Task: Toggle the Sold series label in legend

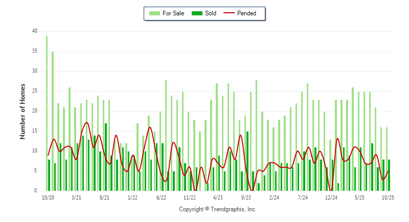Action: (211, 13)
